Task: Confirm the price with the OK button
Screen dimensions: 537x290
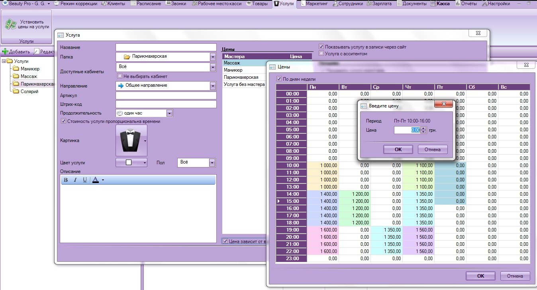Action: [398, 150]
